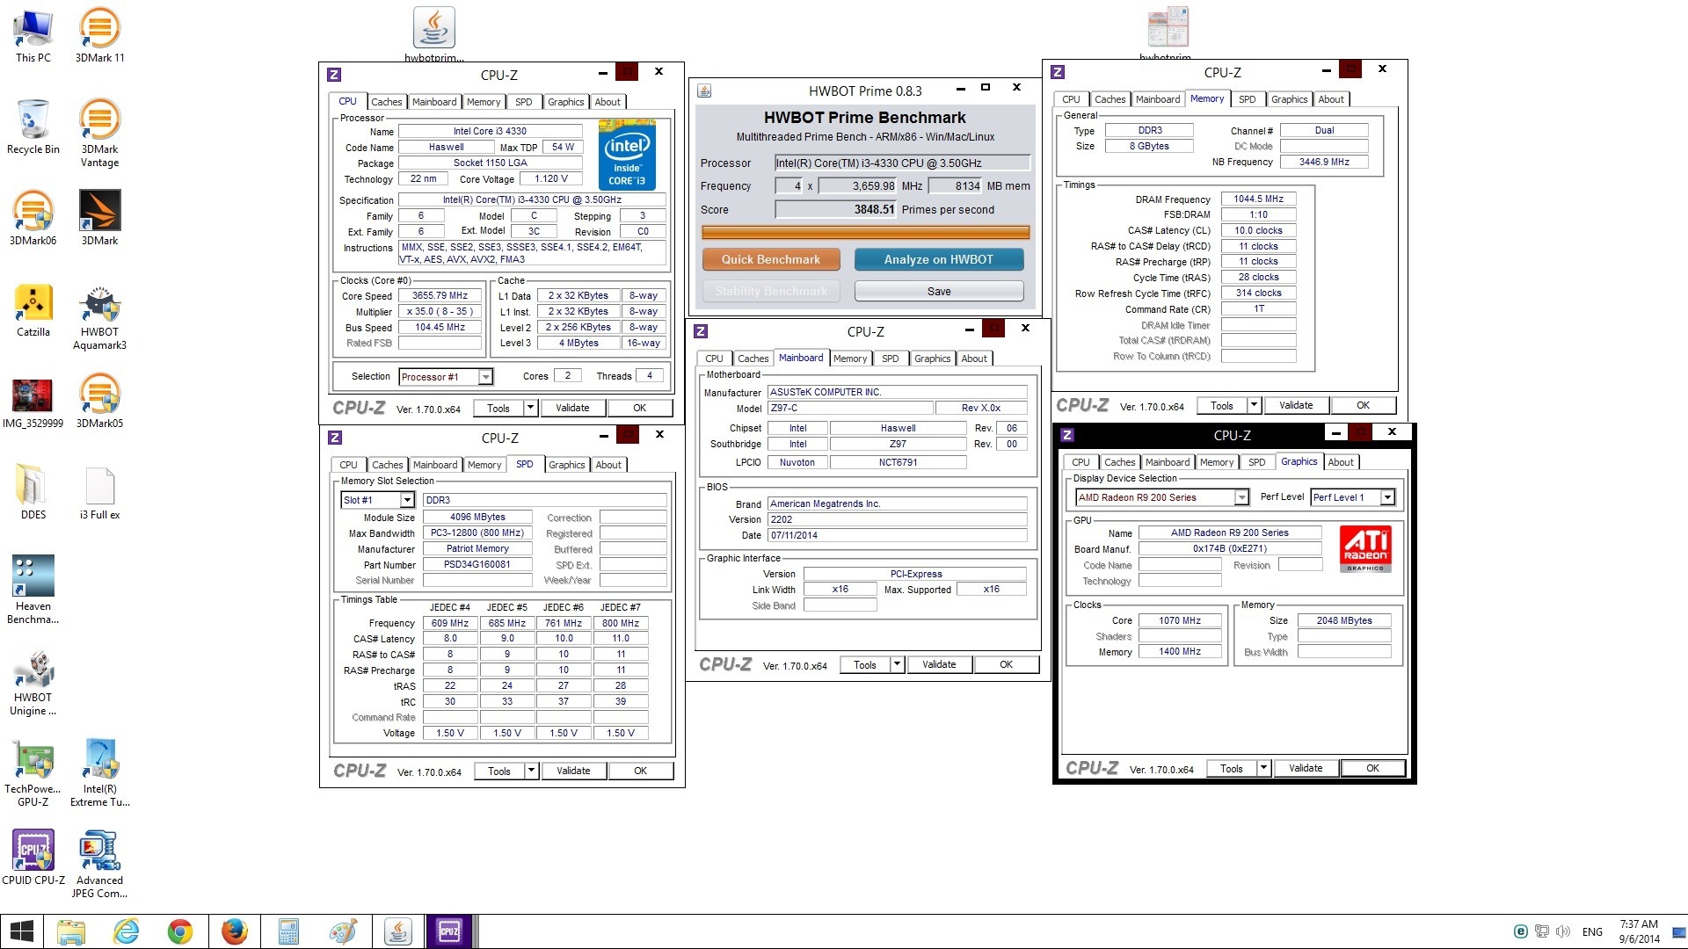Screen dimensions: 1688x949
Task: Click ENG language indicator in tray
Action: click(1592, 931)
